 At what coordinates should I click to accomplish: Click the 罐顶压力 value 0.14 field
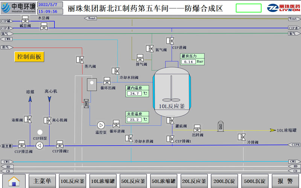tap(189, 62)
